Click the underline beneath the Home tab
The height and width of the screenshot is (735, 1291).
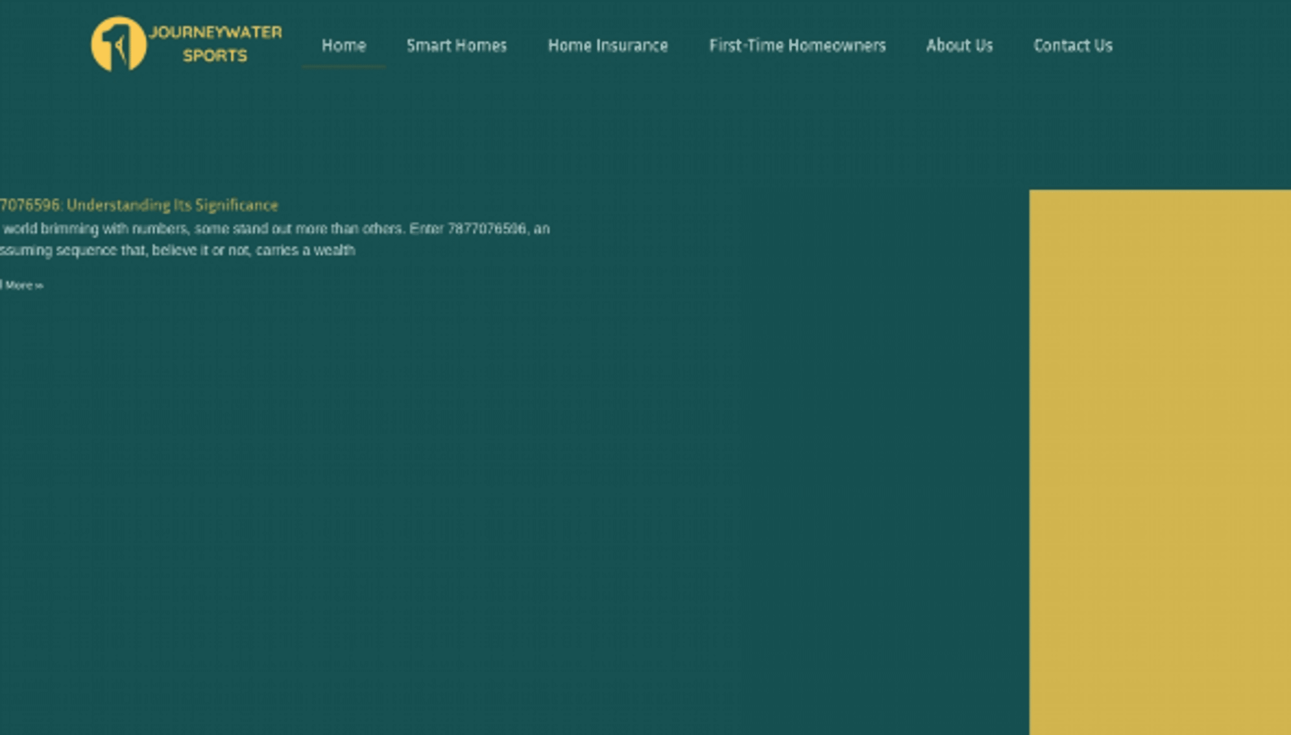click(344, 66)
